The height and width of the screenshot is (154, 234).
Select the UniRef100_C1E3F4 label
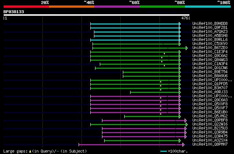210,52
